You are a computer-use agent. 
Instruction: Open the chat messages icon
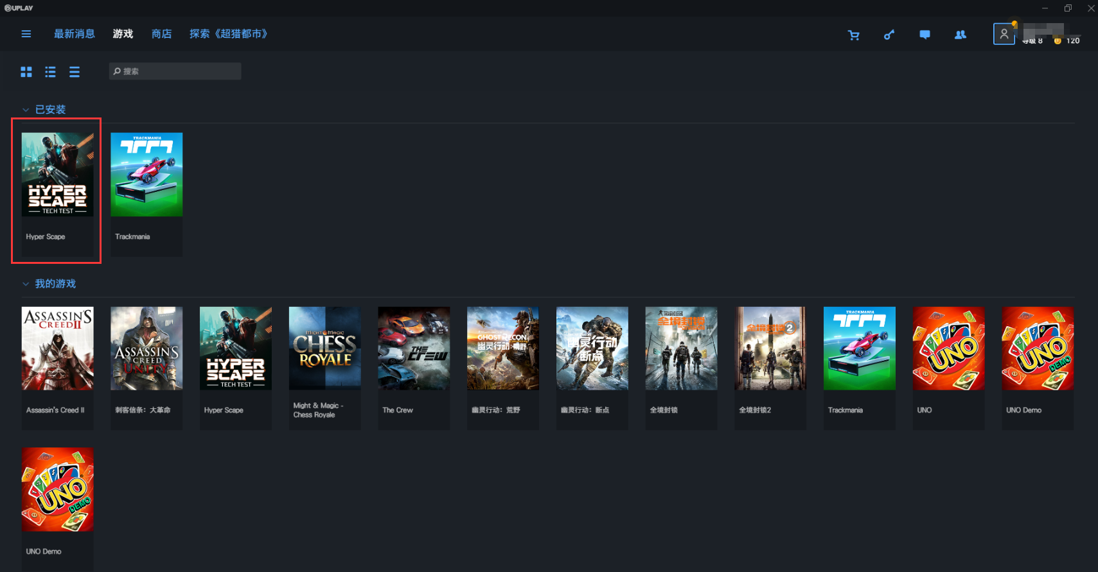(925, 35)
